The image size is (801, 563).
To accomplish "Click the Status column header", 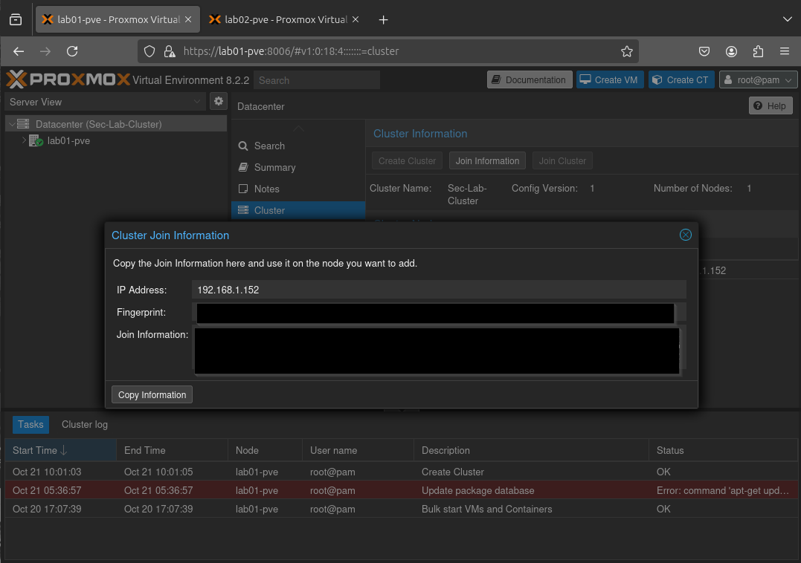I will (723, 450).
